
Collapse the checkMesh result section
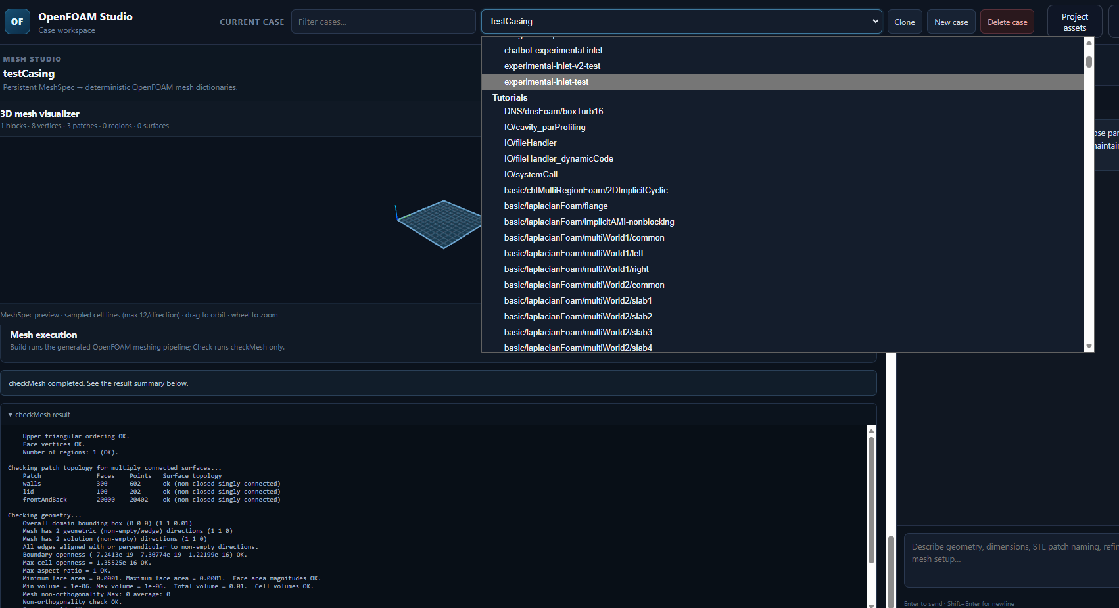[x=39, y=415]
